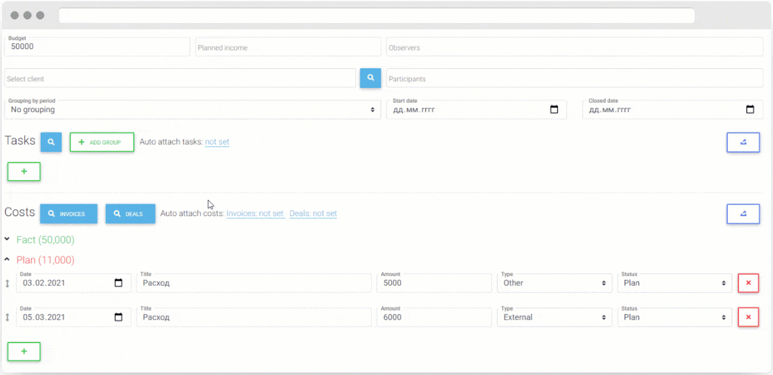
Task: Add a new cost row with plus button
Action: tap(24, 351)
